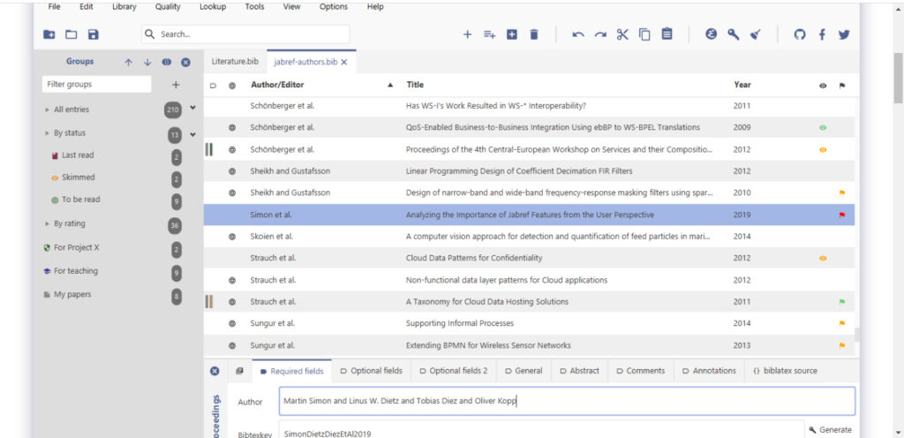This screenshot has height=438, width=904.
Task: Sort by Author/Editor column arrow
Action: pos(390,86)
